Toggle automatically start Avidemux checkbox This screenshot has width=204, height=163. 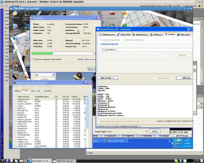(x=99, y=121)
